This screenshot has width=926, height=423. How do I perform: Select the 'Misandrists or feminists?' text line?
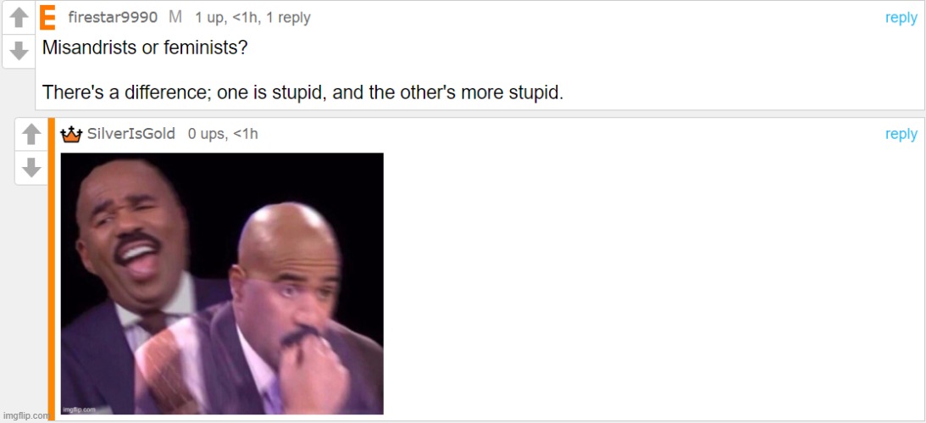[145, 48]
